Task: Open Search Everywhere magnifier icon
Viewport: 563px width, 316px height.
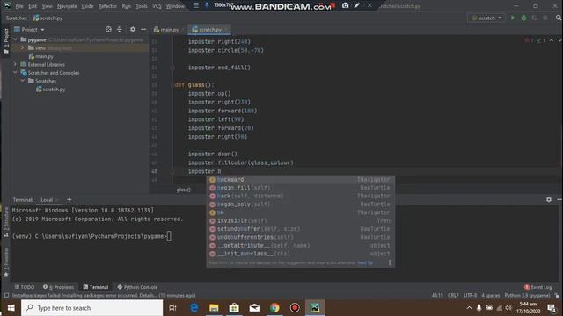Action: (559, 18)
